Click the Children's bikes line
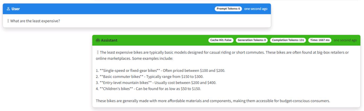The image size is (364, 111). [x=148, y=88]
